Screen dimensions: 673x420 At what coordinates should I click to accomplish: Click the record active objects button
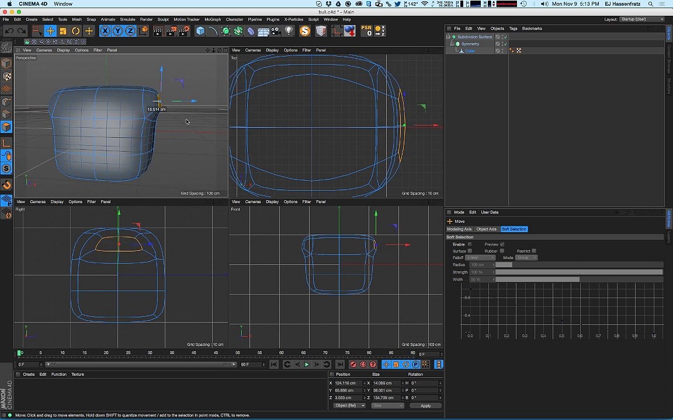pos(353,364)
